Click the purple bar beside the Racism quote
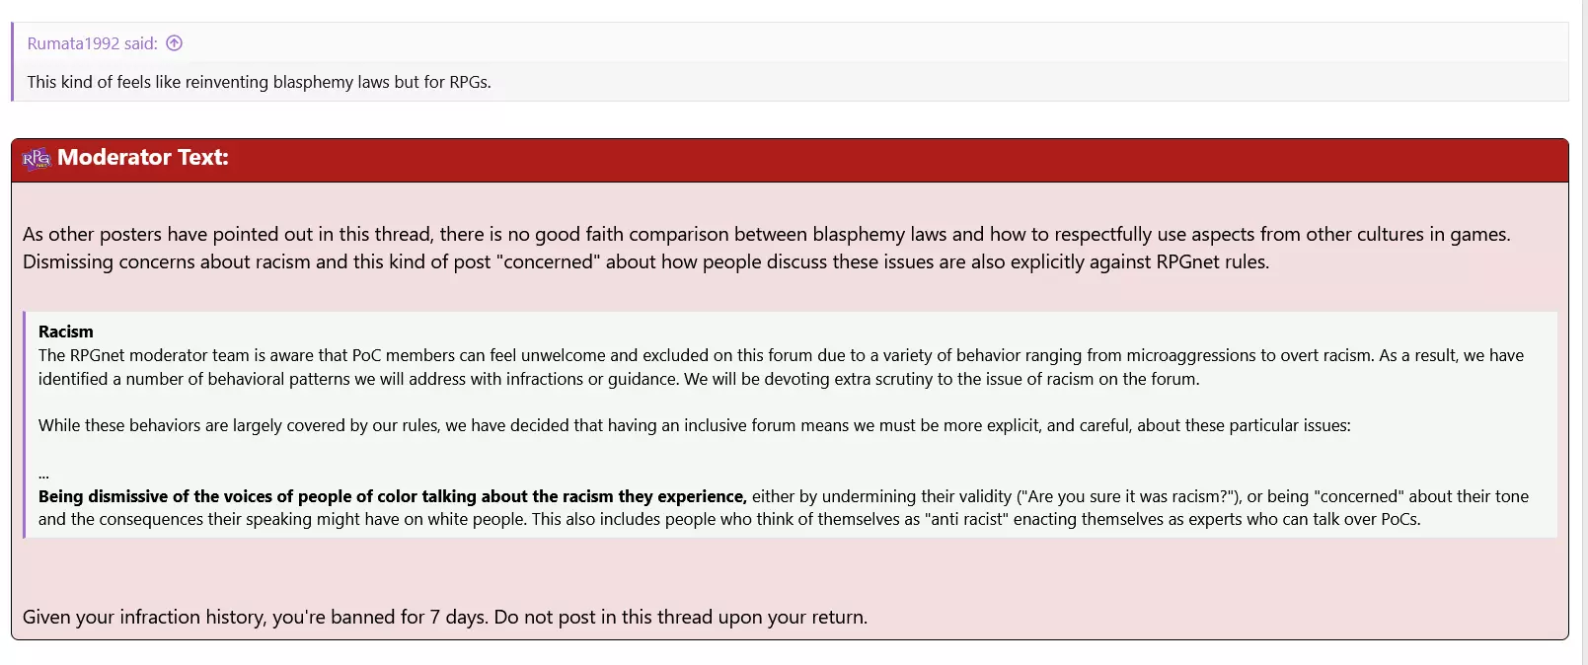 point(24,425)
